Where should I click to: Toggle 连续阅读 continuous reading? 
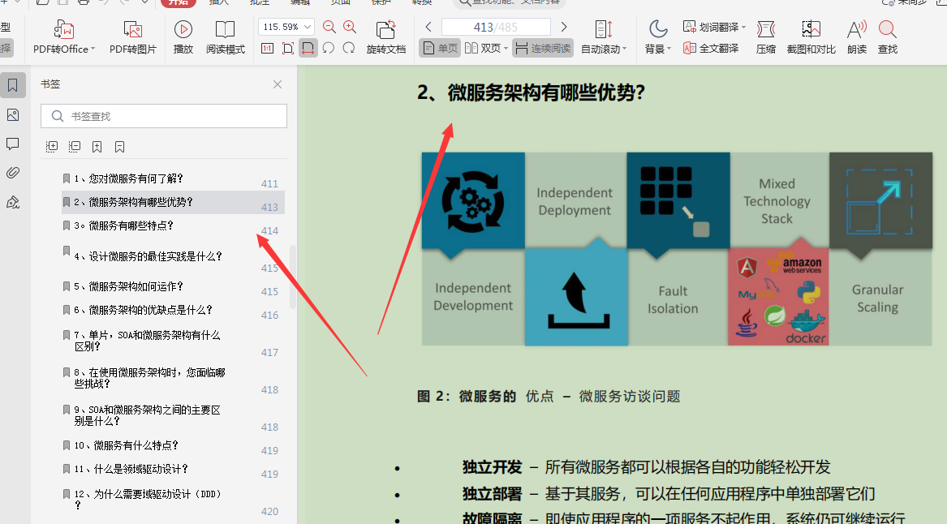click(543, 49)
